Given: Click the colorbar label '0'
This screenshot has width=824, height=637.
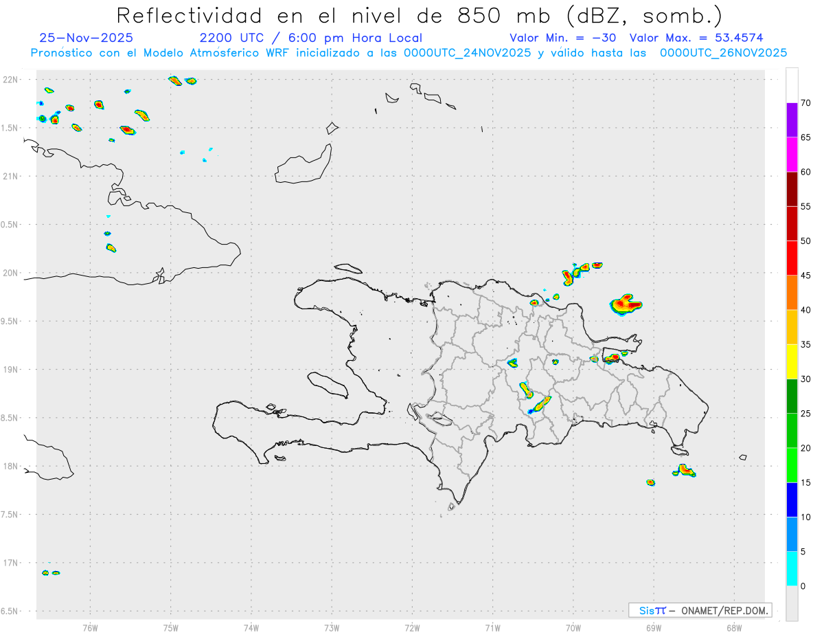Looking at the screenshot, I should (803, 586).
